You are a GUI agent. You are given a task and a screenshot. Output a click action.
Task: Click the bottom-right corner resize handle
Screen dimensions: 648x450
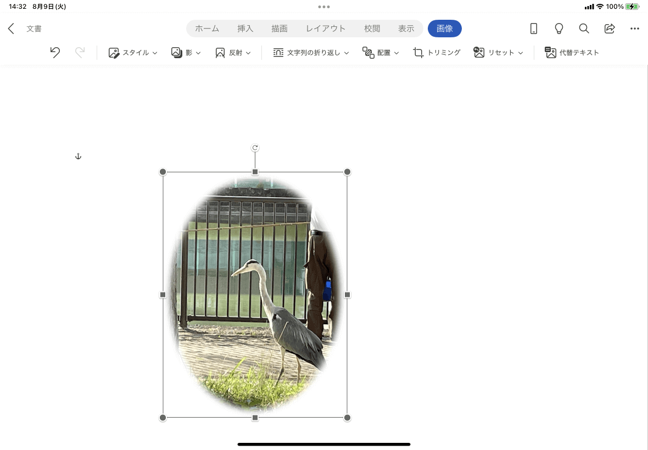(x=347, y=418)
